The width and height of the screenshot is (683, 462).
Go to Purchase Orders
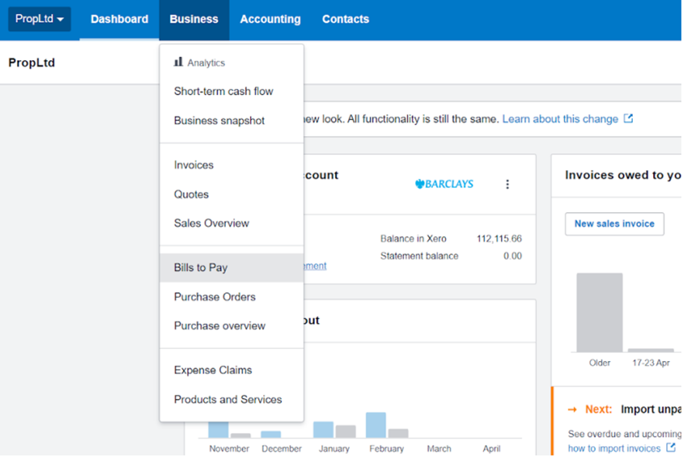214,296
